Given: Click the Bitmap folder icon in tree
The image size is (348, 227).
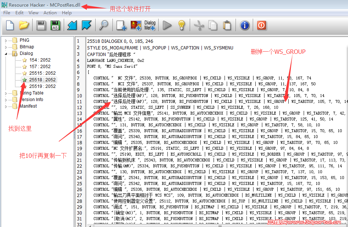Looking at the screenshot, I should pyautogui.click(x=15, y=47).
